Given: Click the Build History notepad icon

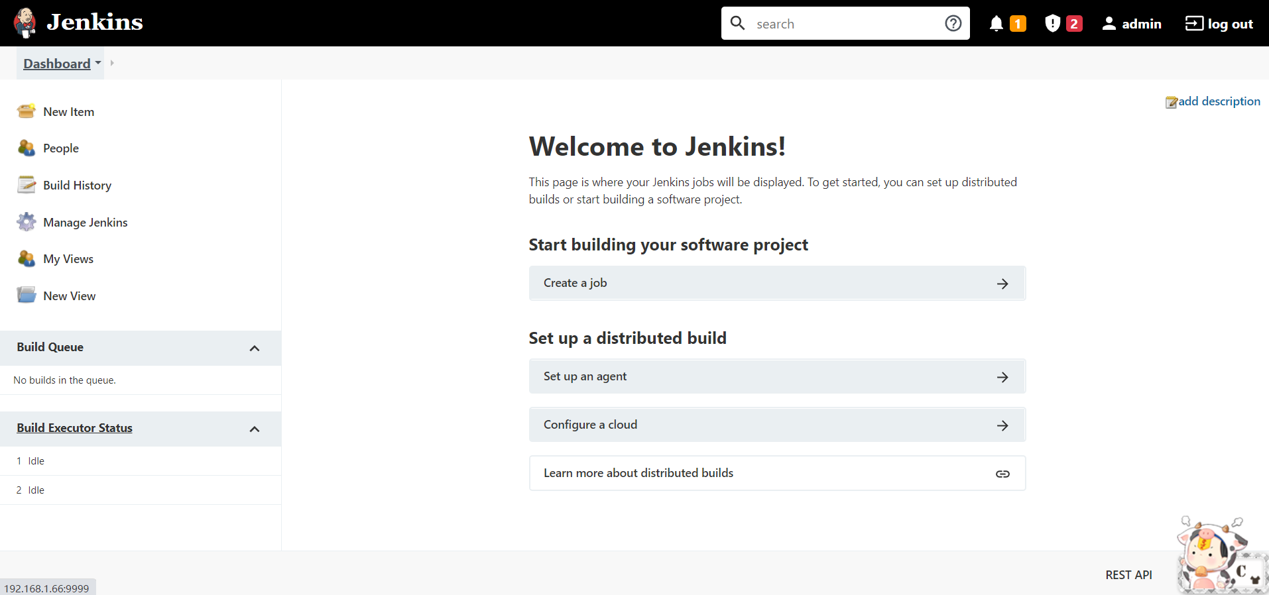Looking at the screenshot, I should tap(27, 185).
